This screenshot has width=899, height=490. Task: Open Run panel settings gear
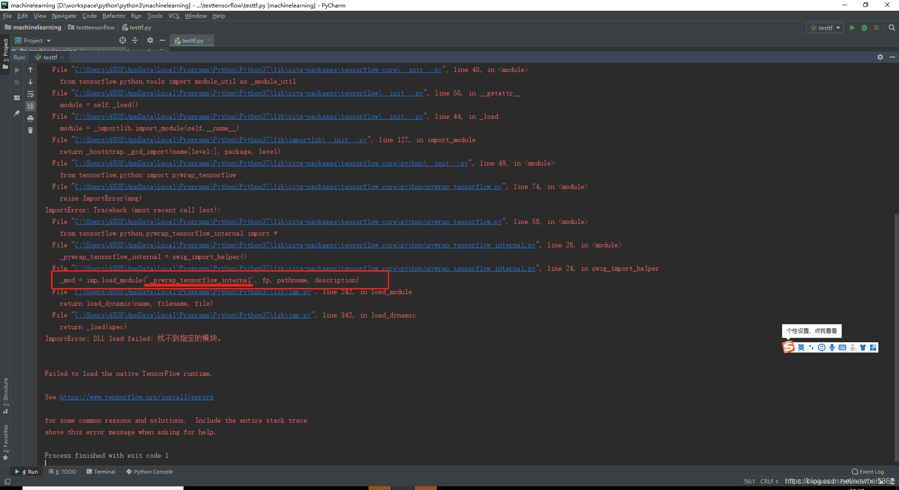click(880, 57)
